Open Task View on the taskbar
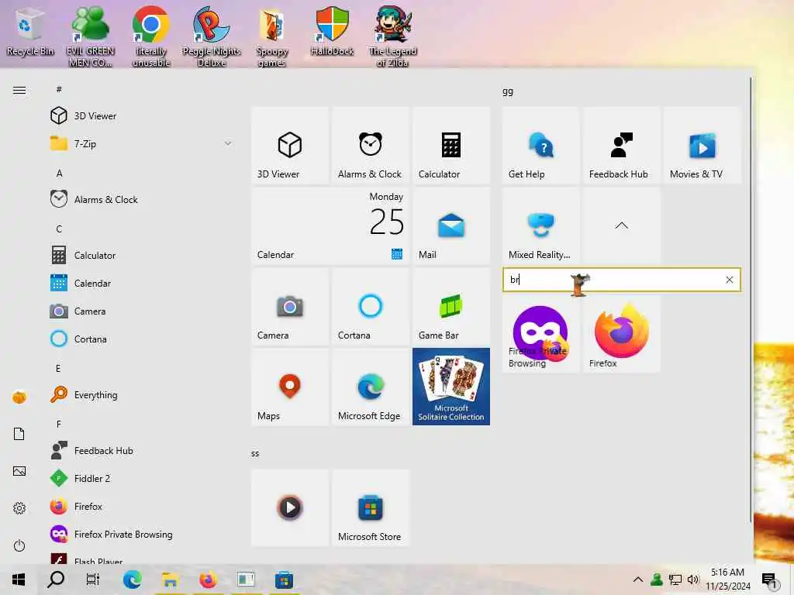 [93, 580]
